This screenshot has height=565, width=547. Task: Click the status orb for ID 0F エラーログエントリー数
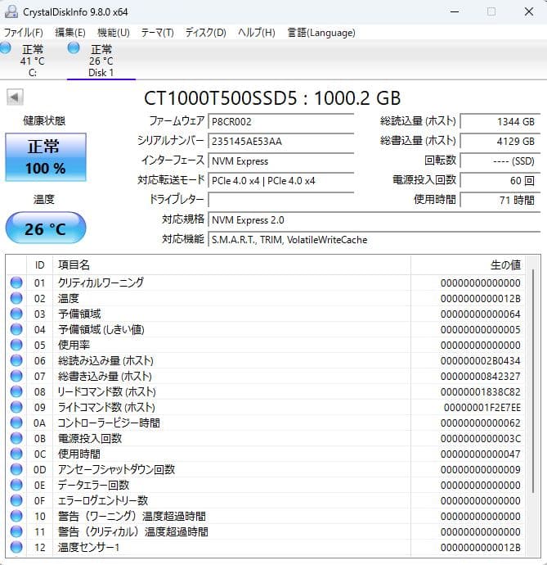pos(16,500)
